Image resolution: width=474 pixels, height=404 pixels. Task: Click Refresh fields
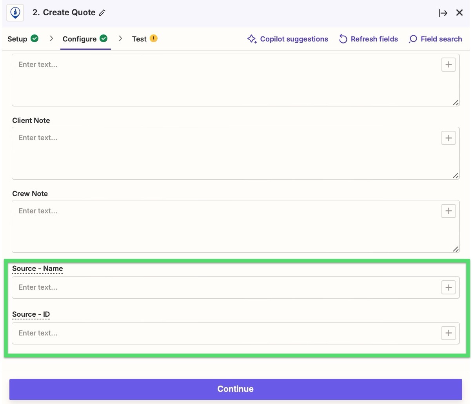click(369, 39)
